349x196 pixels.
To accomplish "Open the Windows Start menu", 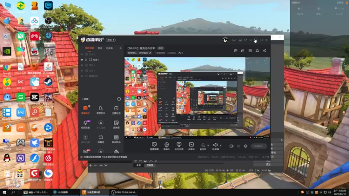I will (4, 193).
